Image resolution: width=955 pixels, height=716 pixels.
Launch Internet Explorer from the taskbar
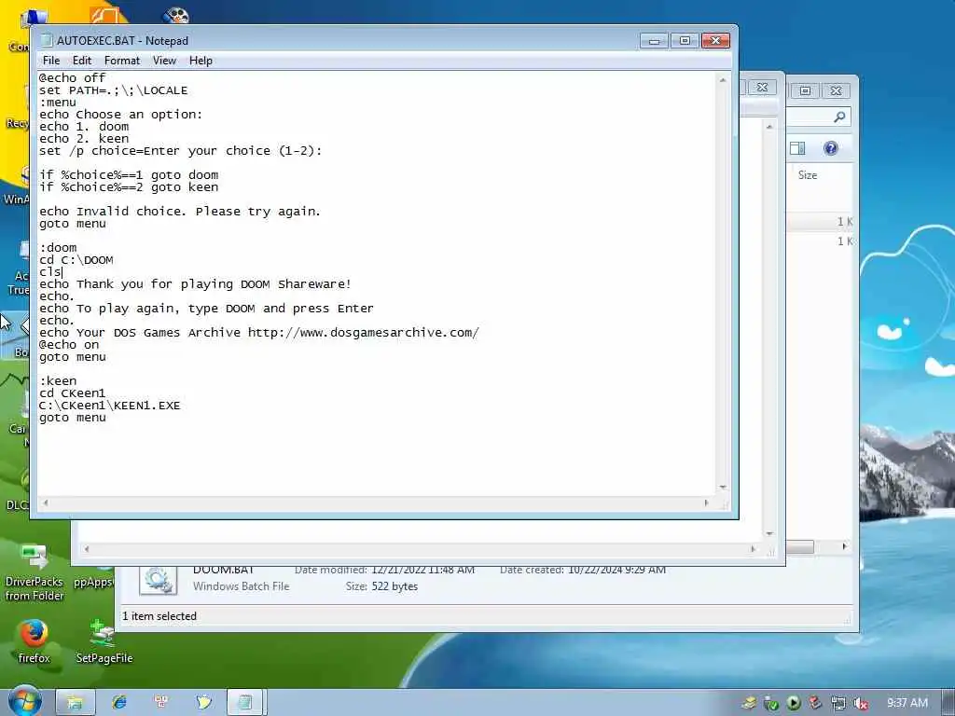pos(119,702)
